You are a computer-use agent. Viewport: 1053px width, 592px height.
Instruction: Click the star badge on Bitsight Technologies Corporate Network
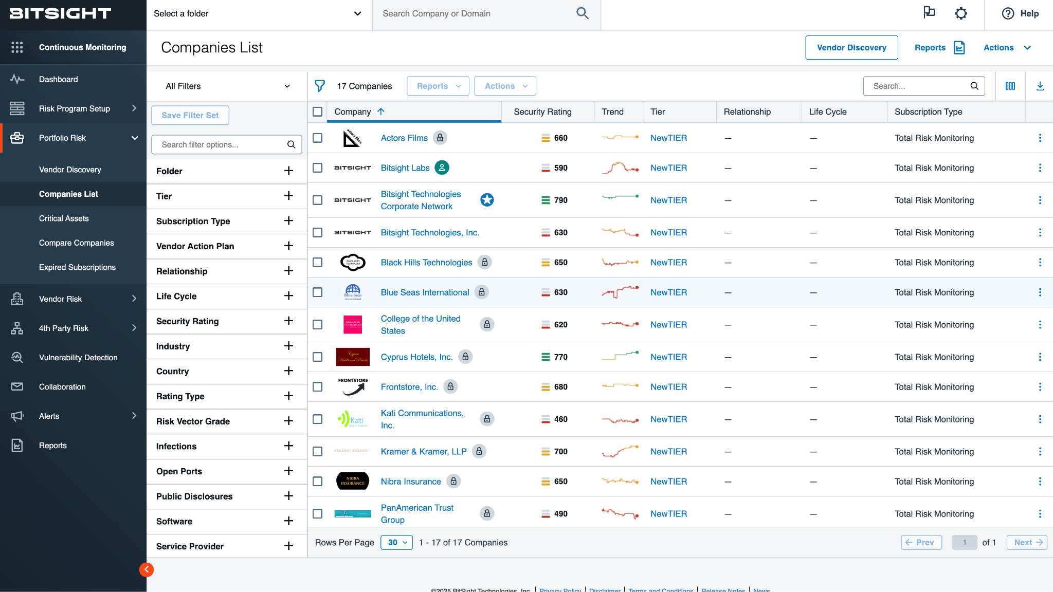[487, 200]
